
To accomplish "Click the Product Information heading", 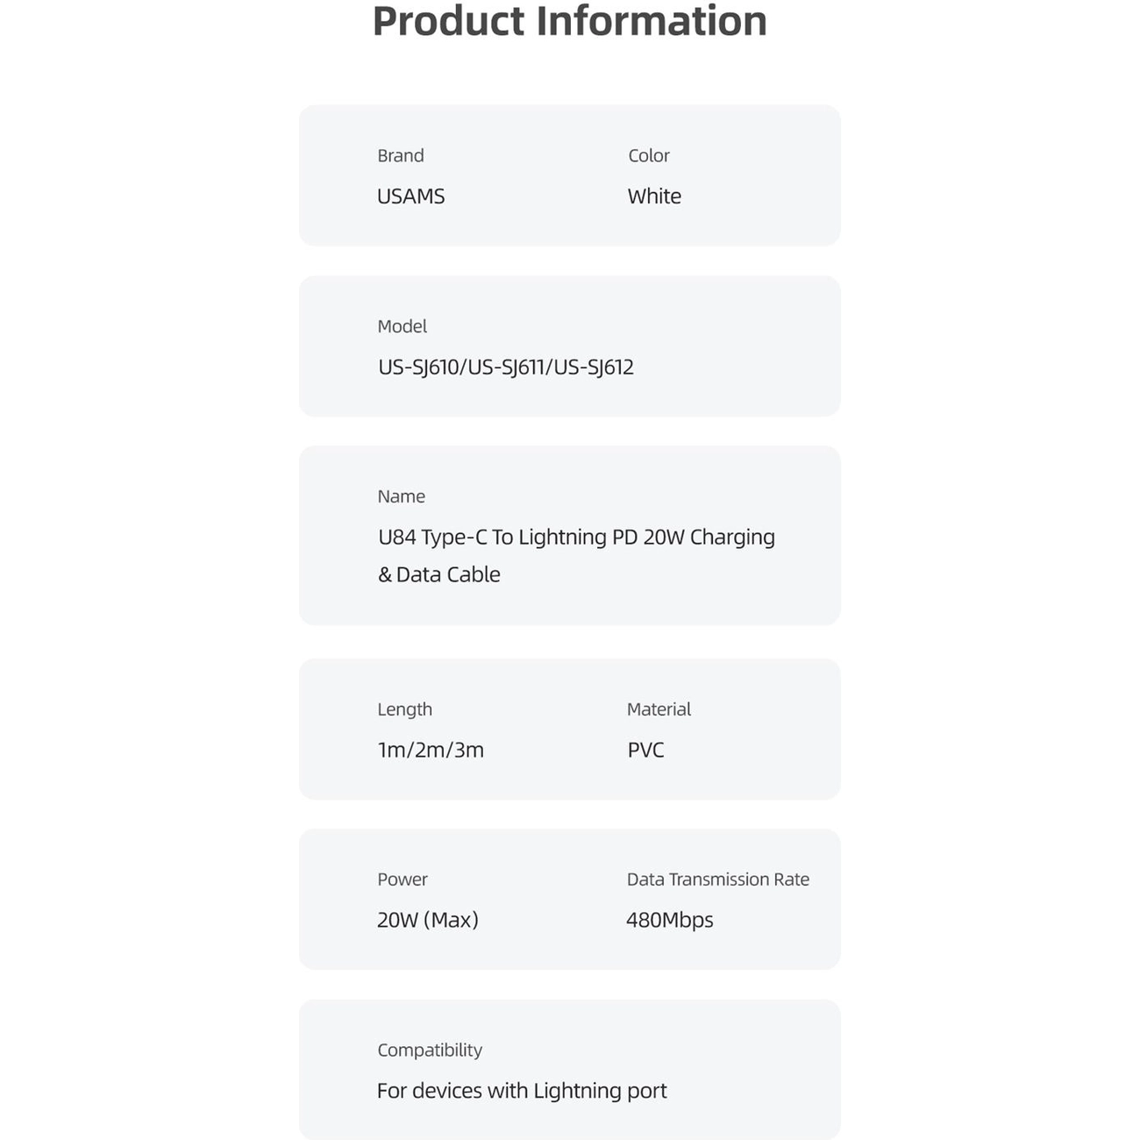I will coord(570,22).
